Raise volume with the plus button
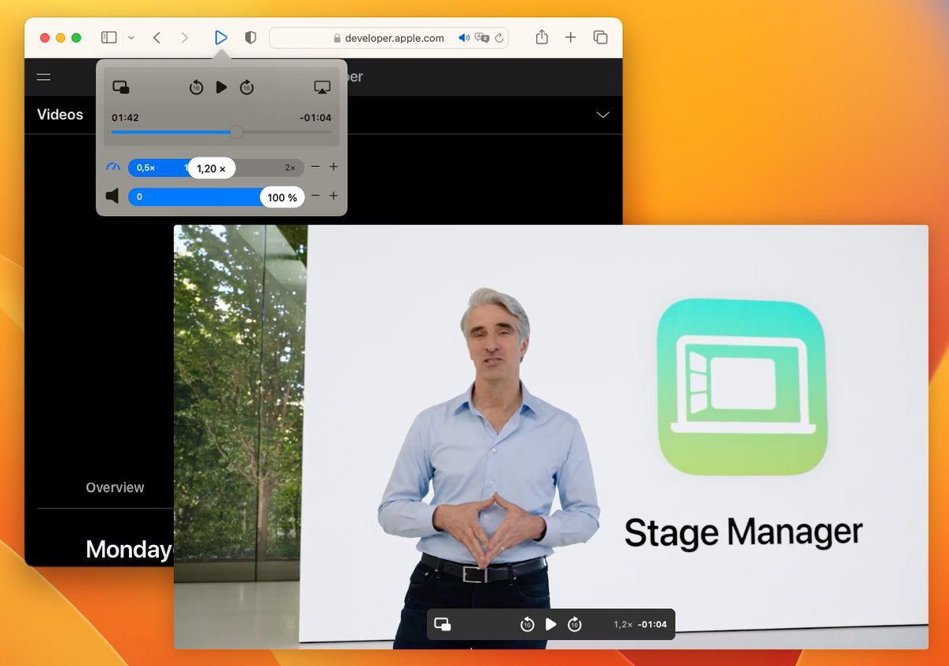This screenshot has width=949, height=666. click(x=334, y=196)
